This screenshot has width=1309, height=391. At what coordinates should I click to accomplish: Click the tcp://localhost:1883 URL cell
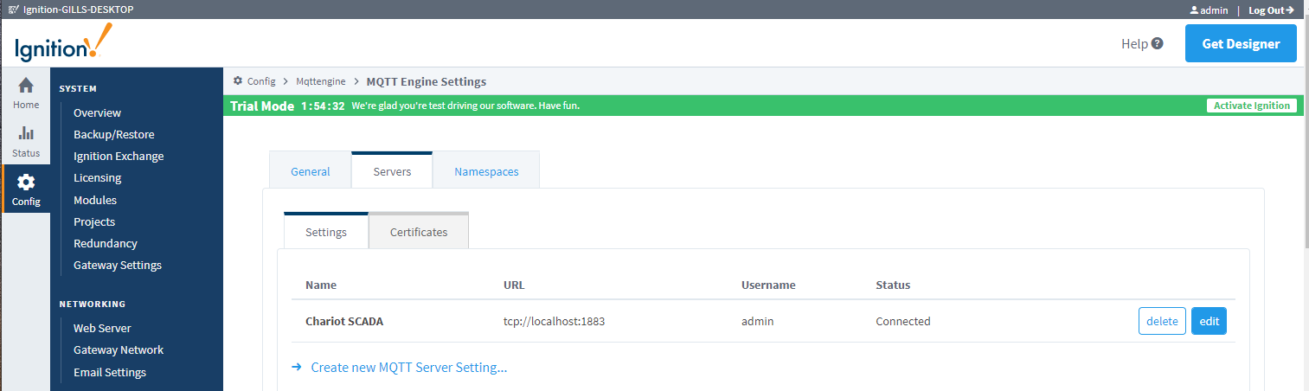554,321
